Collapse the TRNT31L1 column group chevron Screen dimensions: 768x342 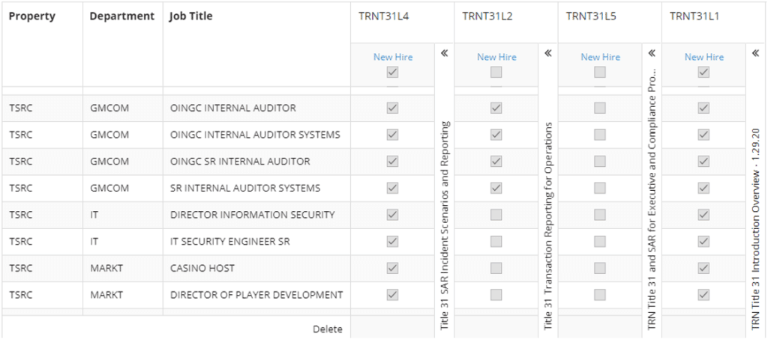point(755,53)
